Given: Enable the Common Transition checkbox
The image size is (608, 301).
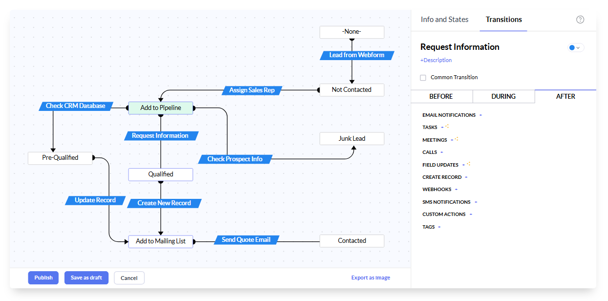Looking at the screenshot, I should [x=423, y=78].
